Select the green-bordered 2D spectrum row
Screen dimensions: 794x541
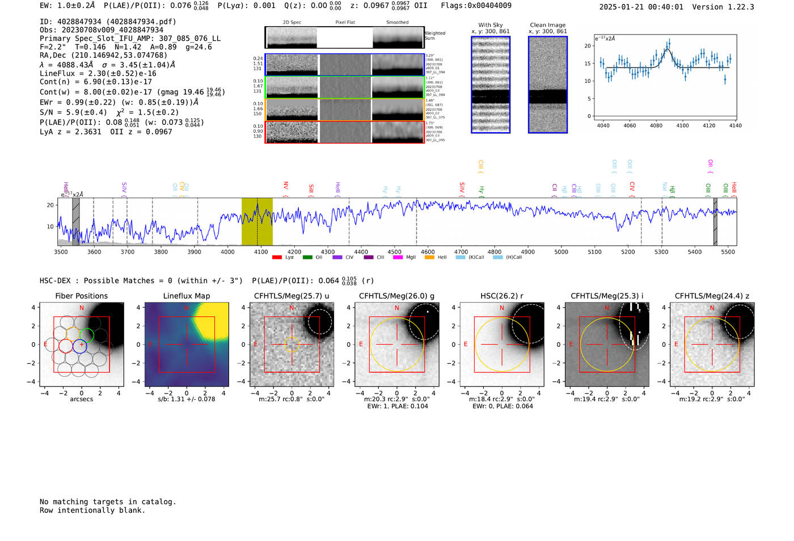coord(344,87)
